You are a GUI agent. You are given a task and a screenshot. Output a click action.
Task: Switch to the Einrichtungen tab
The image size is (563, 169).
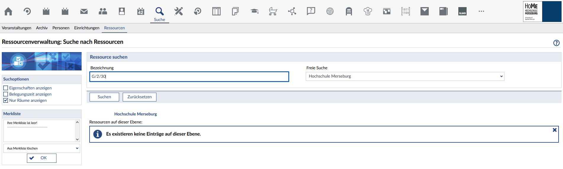tap(87, 28)
